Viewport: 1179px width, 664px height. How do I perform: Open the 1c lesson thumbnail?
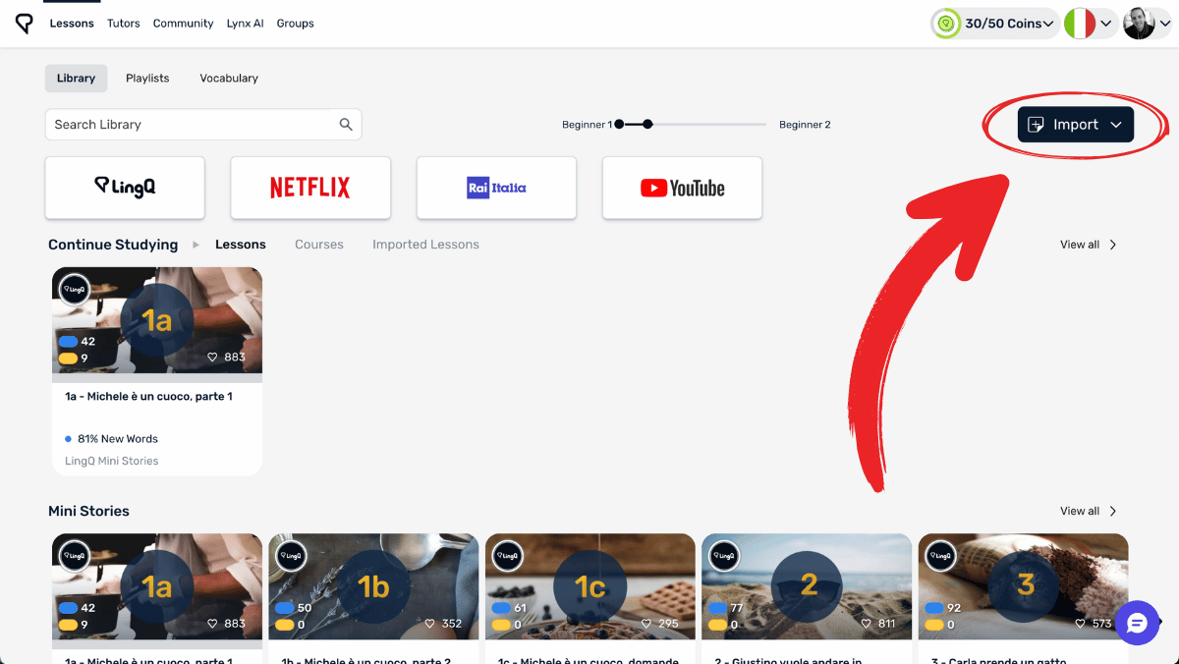pyautogui.click(x=590, y=587)
